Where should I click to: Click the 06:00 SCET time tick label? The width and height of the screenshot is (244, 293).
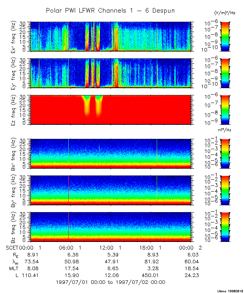coord(69,247)
